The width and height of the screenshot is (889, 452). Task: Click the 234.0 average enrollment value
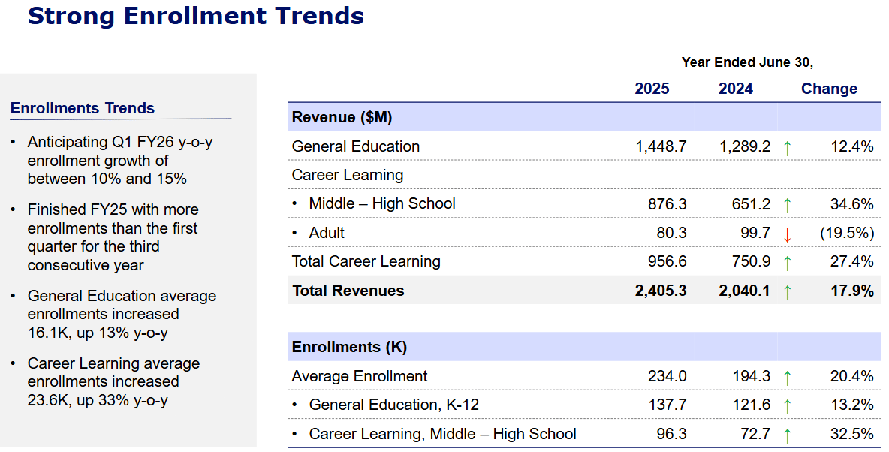point(668,376)
